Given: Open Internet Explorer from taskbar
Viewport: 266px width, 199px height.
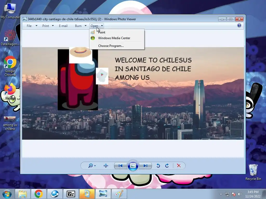Looking at the screenshot, I should pyautogui.click(x=55, y=194).
